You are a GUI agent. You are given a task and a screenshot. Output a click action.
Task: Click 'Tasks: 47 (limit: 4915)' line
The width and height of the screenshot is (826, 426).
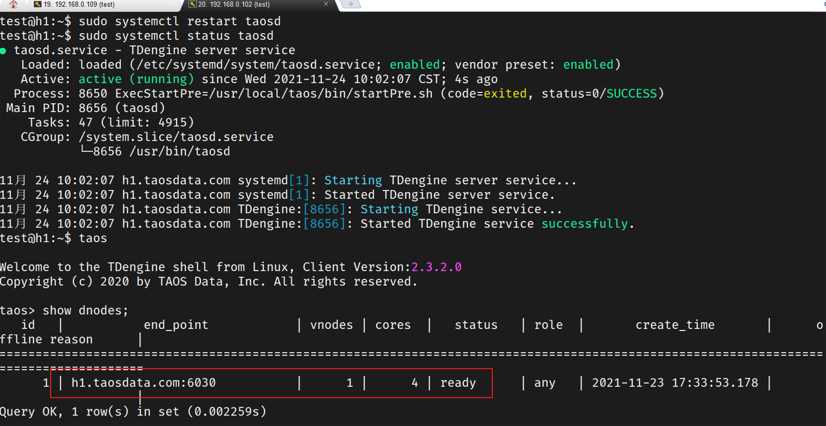111,123
